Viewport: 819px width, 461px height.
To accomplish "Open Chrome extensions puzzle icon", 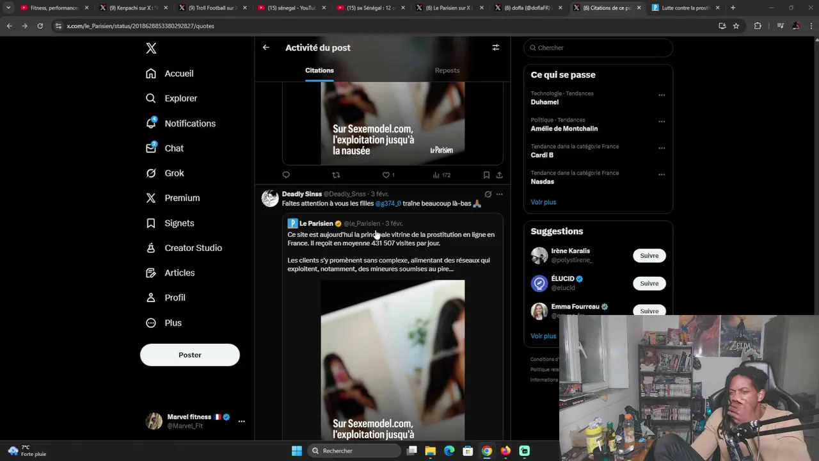I will 758,26.
